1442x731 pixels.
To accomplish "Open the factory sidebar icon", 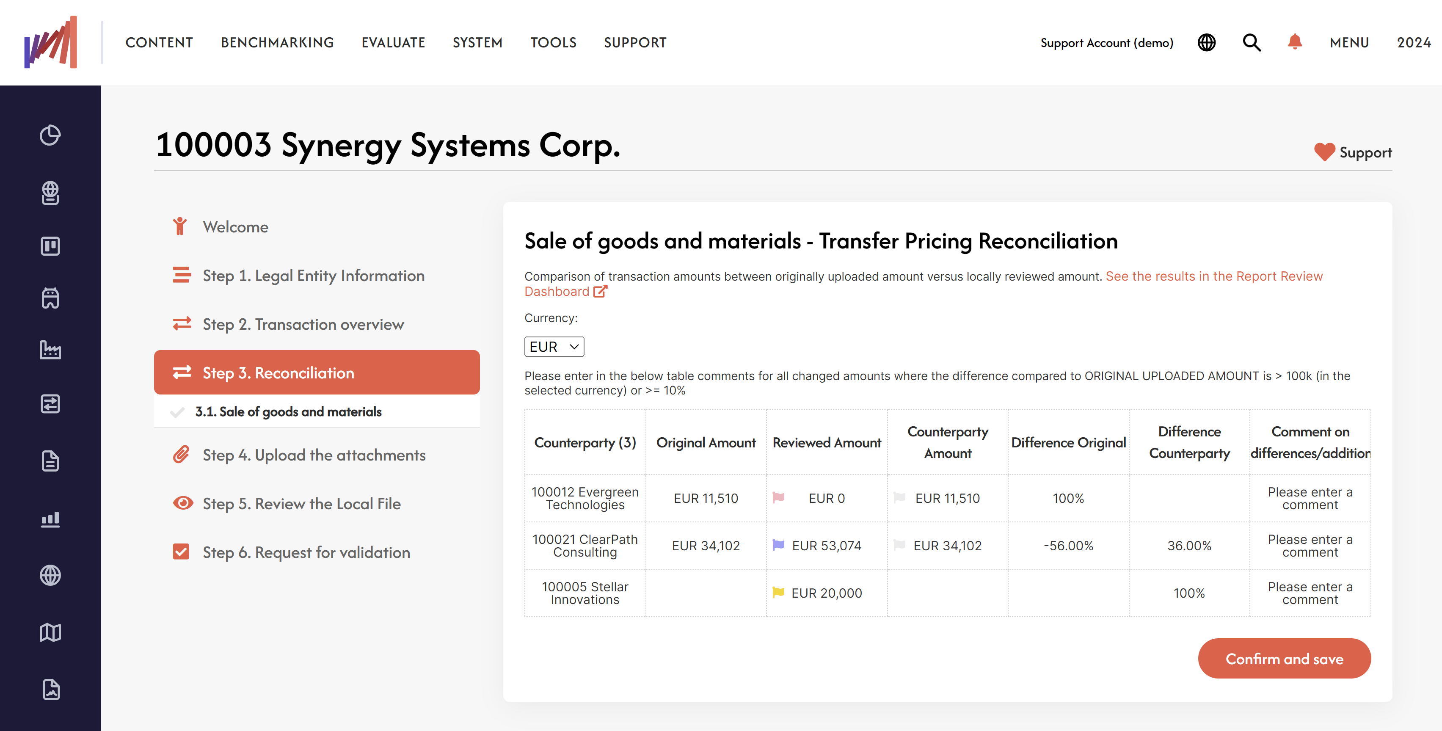I will (x=50, y=350).
